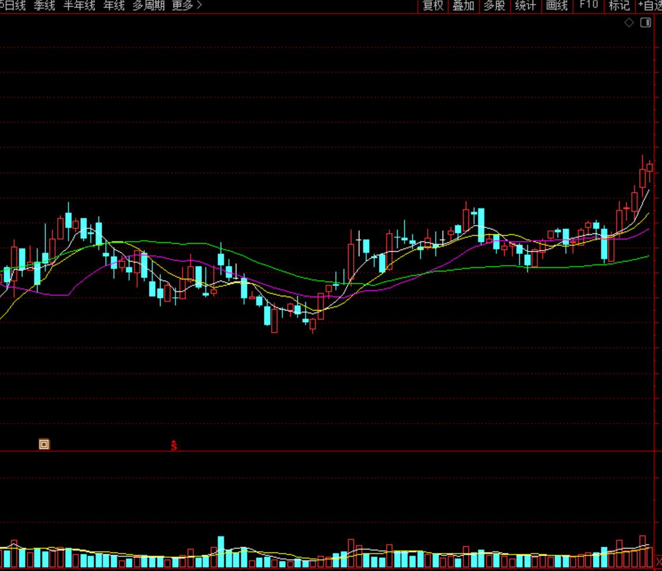Expand the 更多 period options
662x571 pixels.
(187, 6)
